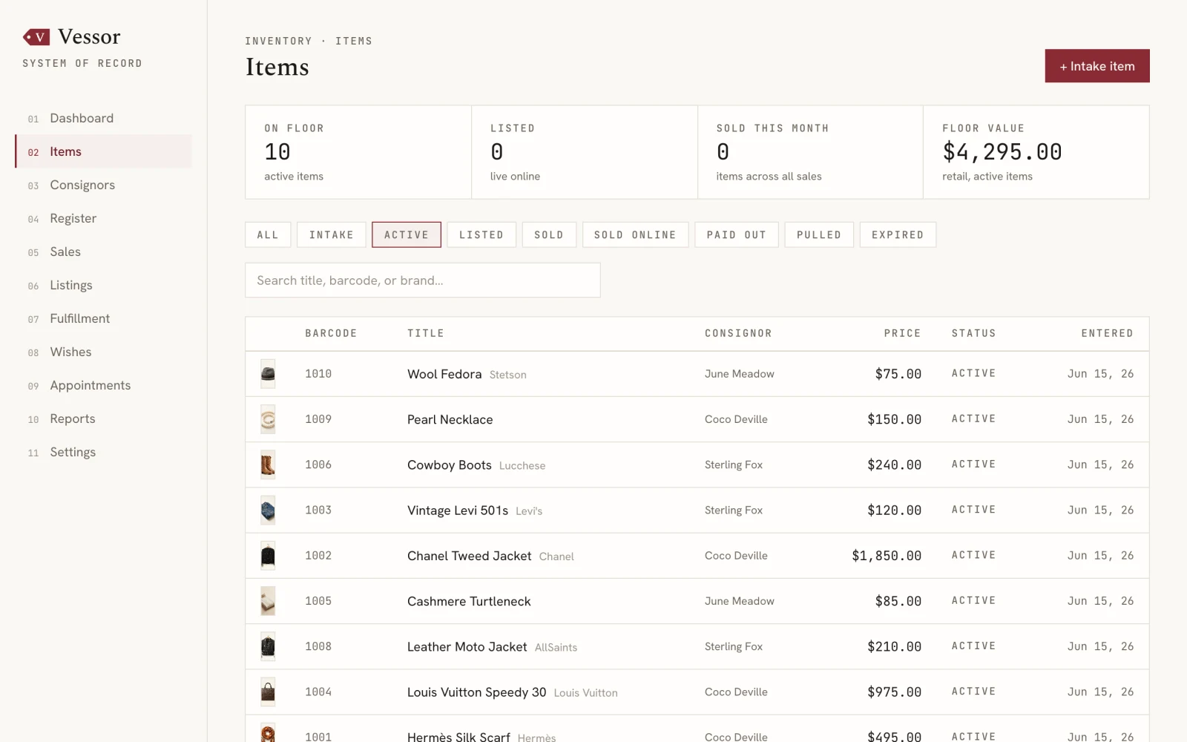This screenshot has width=1187, height=742.
Task: Click the On Floor stat card
Action: pyautogui.click(x=358, y=152)
